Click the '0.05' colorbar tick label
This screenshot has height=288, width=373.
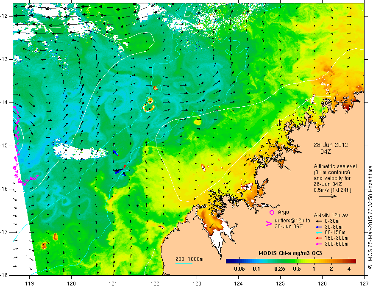coord(239,269)
